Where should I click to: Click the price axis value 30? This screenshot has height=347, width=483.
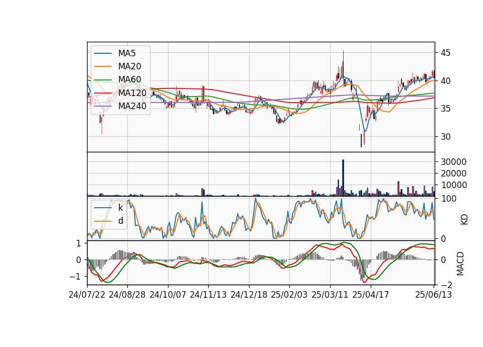click(445, 137)
